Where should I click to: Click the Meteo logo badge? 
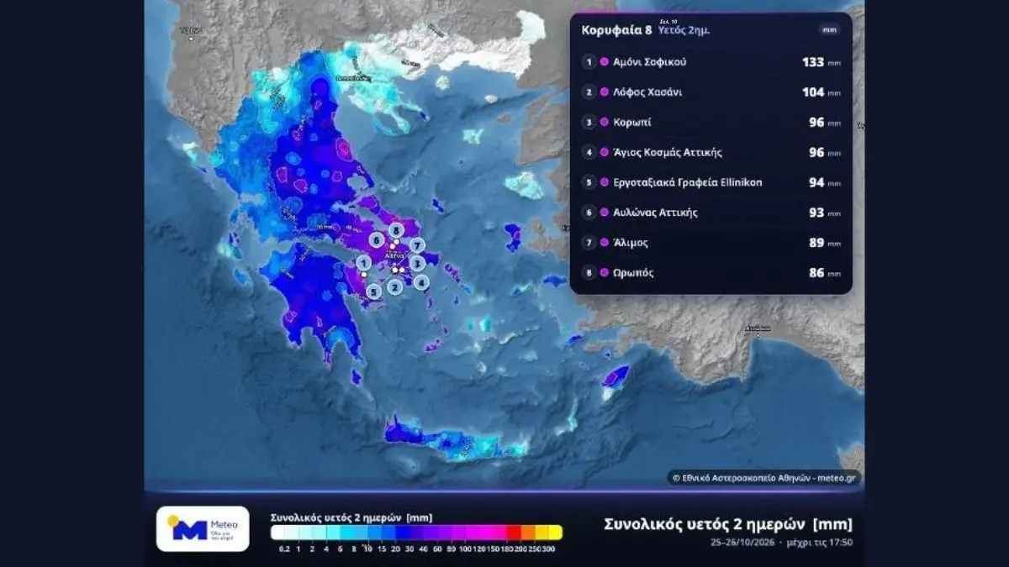pyautogui.click(x=203, y=528)
